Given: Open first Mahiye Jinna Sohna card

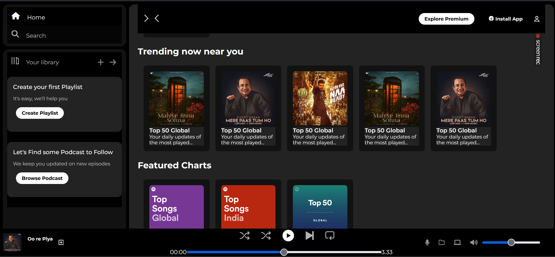Looking at the screenshot, I should point(176,108).
